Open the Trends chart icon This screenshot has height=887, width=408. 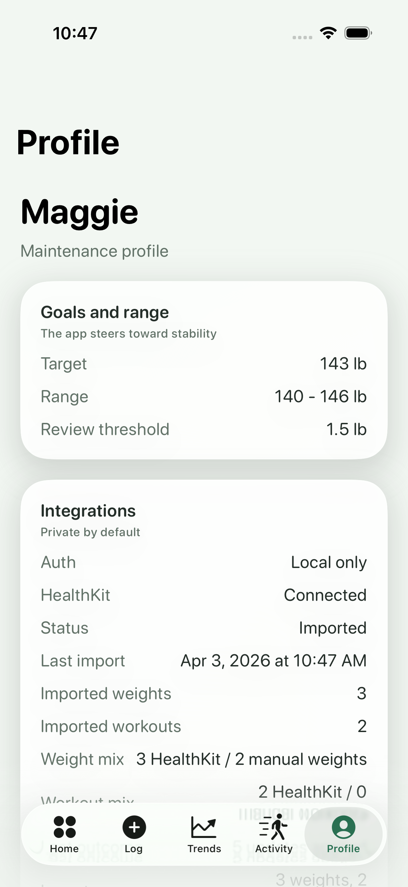[204, 827]
